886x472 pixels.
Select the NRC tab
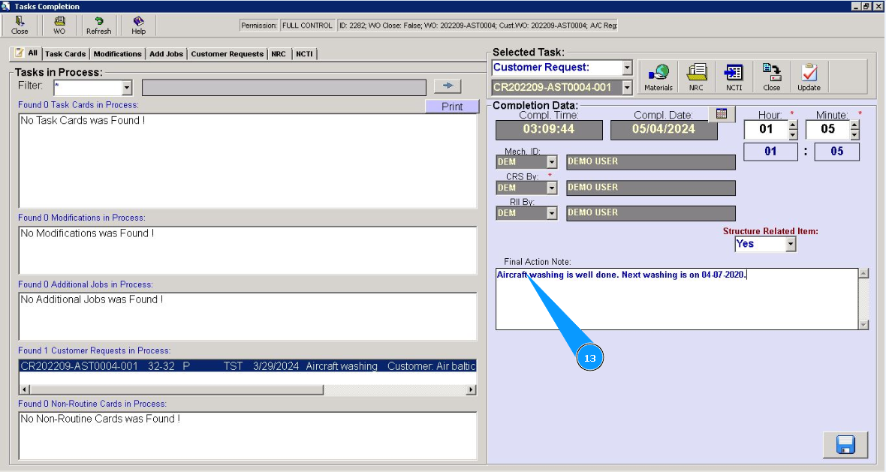(x=279, y=53)
